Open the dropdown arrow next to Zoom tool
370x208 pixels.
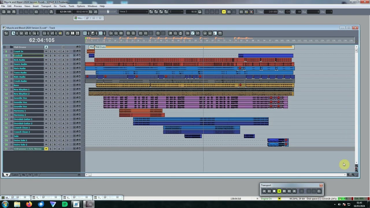coord(38,33)
